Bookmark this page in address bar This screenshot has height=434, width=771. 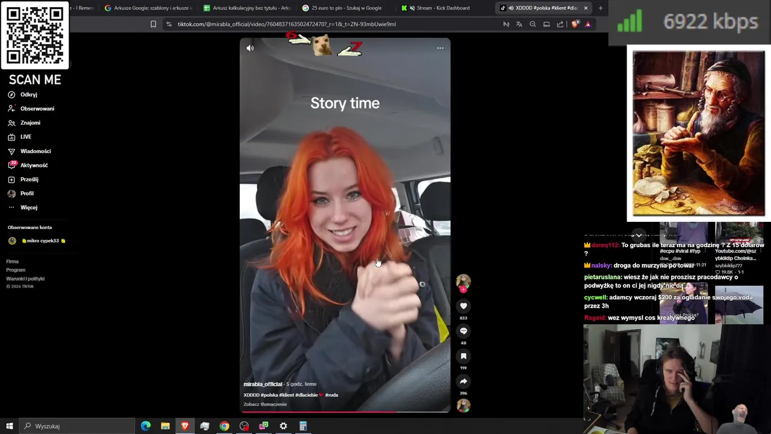[153, 24]
